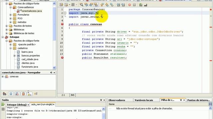Screen dimensions: 213x119
Task: Minimize the Navegador panel icon
Action: pyautogui.click(x=51, y=72)
